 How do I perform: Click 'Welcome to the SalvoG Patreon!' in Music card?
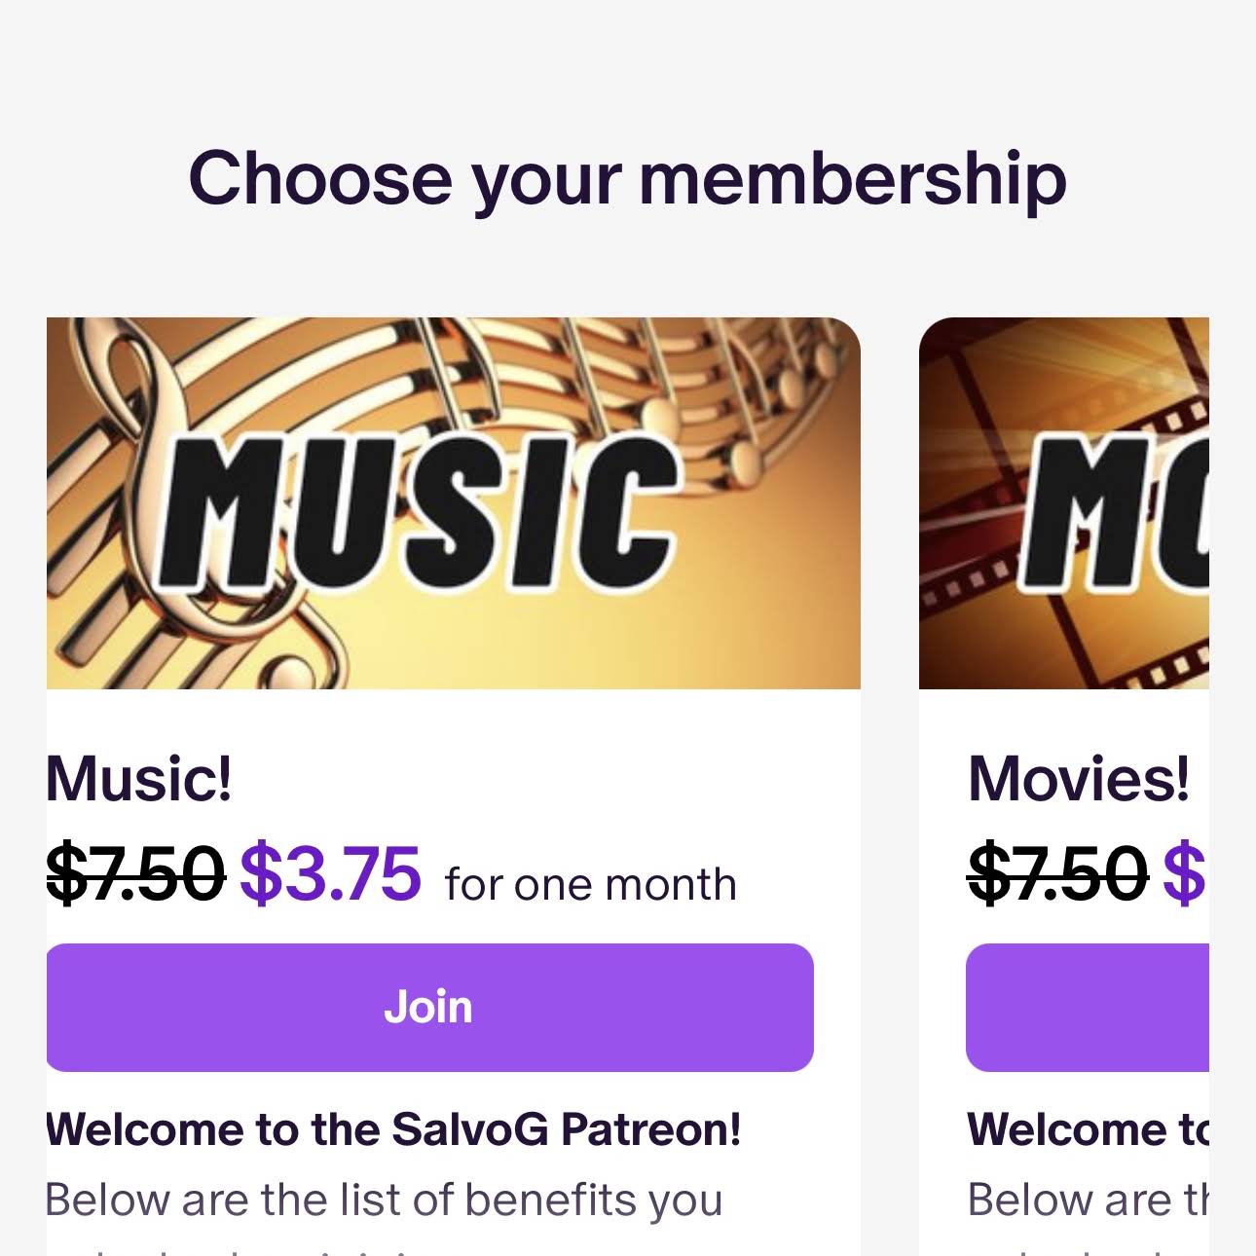pos(393,1129)
